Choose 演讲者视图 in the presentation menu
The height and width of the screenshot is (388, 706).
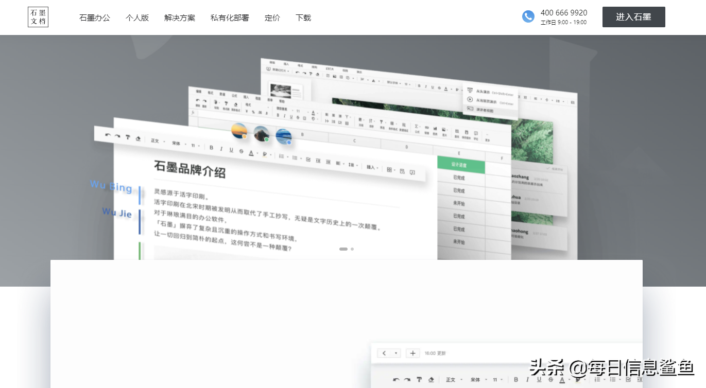(490, 110)
